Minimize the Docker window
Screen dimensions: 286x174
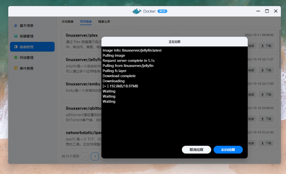pos(258,11)
